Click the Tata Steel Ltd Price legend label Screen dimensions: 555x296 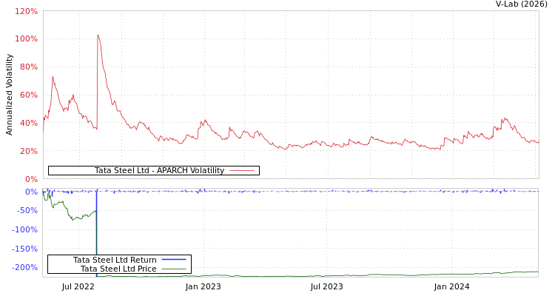click(118, 269)
